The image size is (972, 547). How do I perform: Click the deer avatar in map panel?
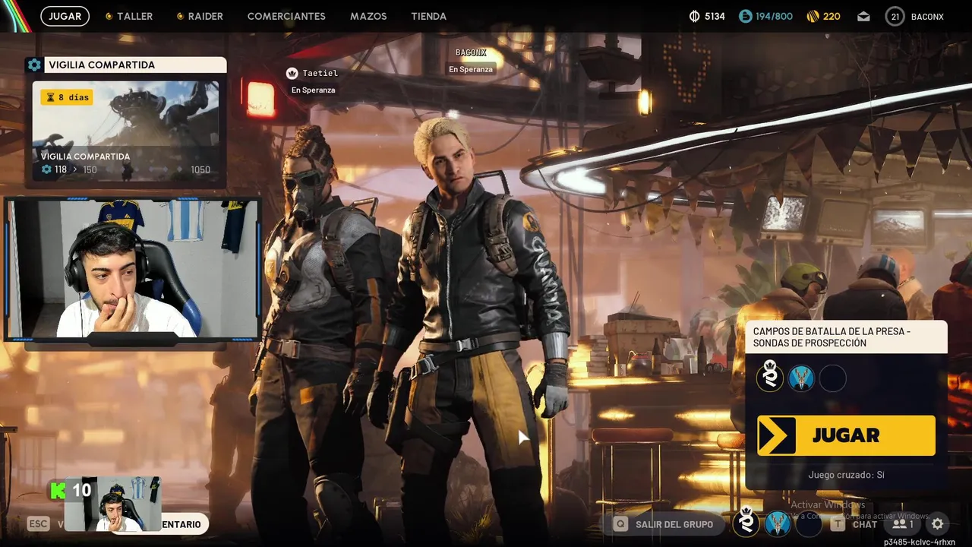click(x=801, y=378)
